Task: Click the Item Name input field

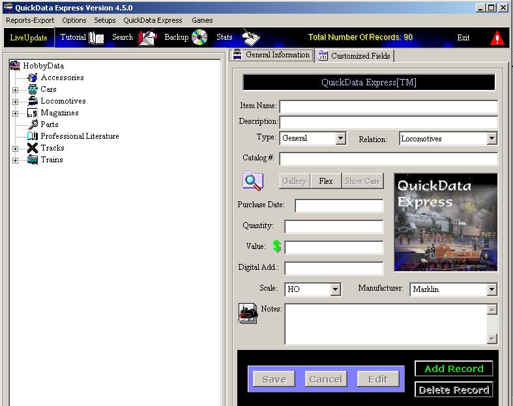Action: tap(388, 106)
